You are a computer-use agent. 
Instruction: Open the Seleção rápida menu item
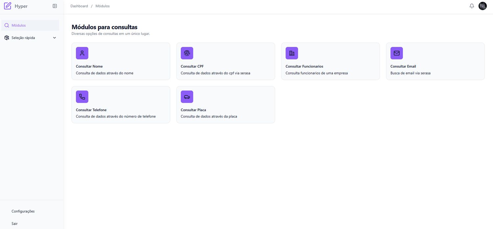(23, 38)
